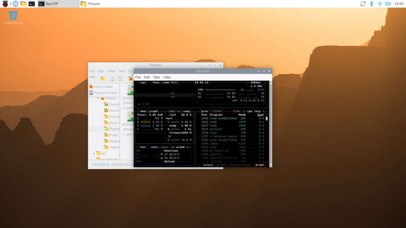Image resolution: width=406 pixels, height=228 pixels.
Task: Toggle bpytop mode:full view setting
Action: [x=170, y=82]
